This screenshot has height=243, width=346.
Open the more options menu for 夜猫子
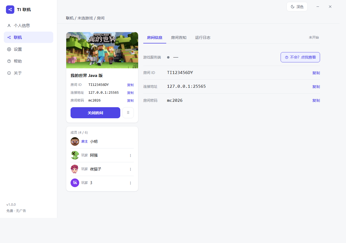[130, 169]
